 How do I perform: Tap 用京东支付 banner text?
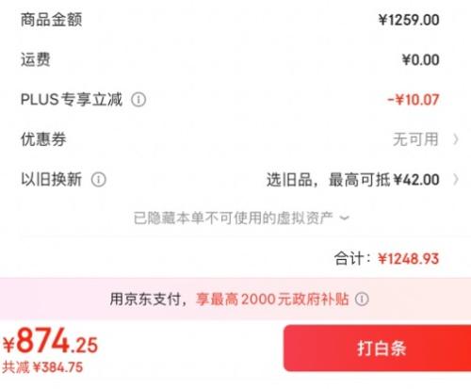pos(145,299)
